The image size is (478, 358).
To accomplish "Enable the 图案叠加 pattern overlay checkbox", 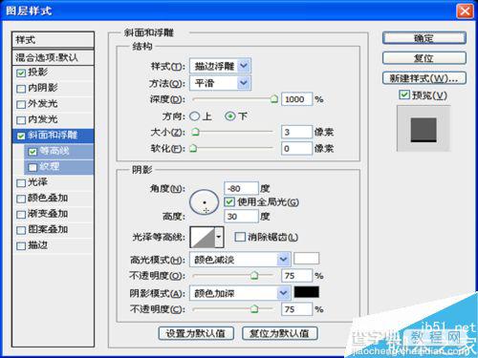I will pos(21,230).
